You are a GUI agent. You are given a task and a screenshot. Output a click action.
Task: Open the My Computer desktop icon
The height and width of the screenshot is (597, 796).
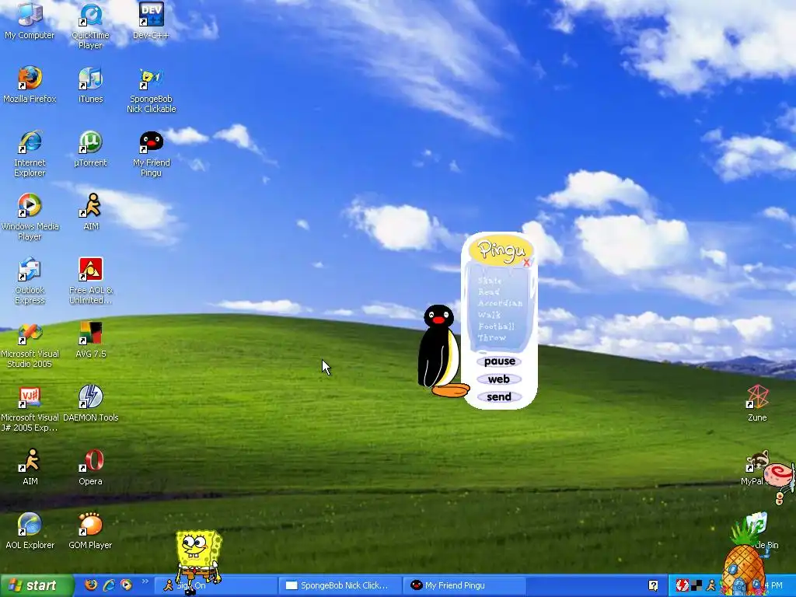click(x=30, y=21)
